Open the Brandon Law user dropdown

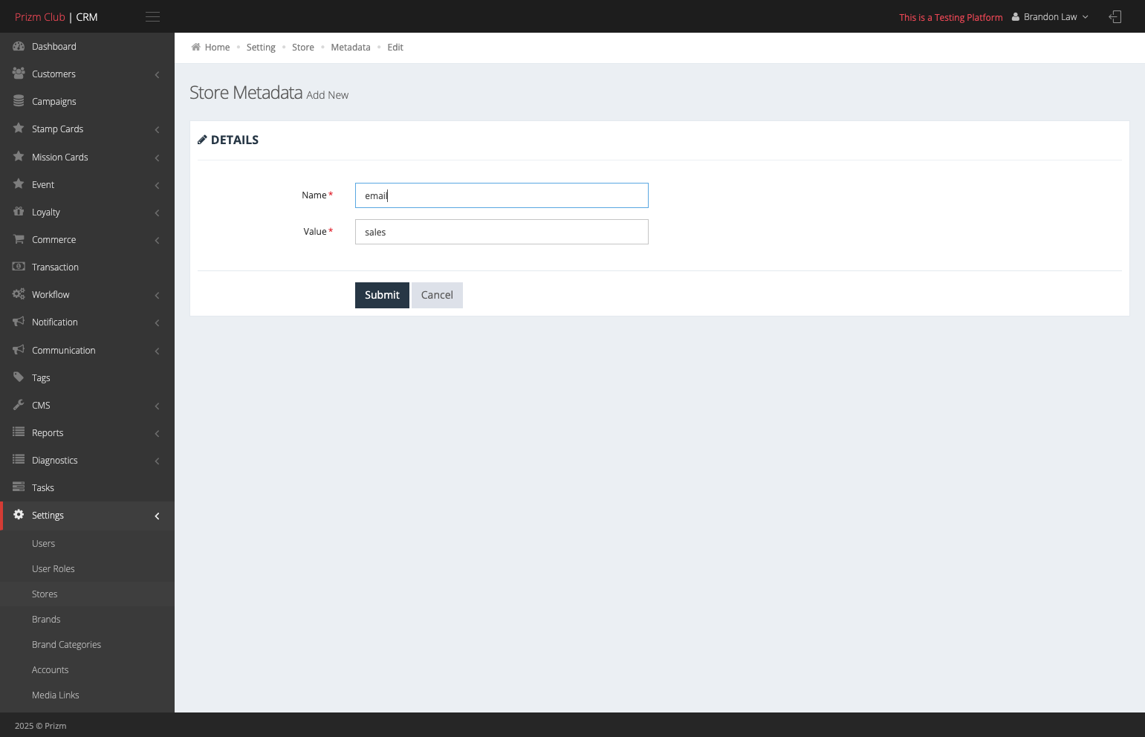(1050, 17)
